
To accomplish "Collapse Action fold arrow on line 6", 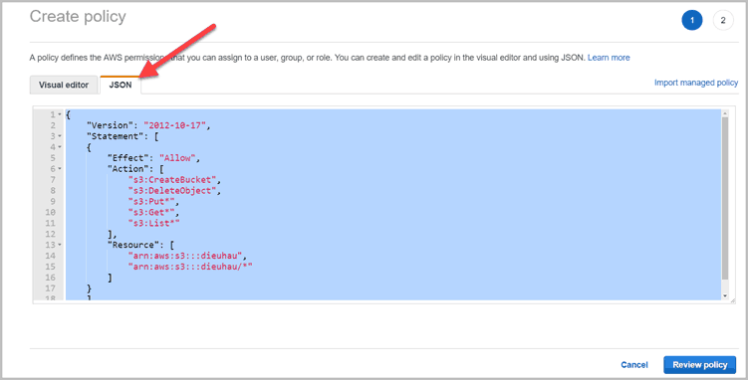I will [60, 168].
